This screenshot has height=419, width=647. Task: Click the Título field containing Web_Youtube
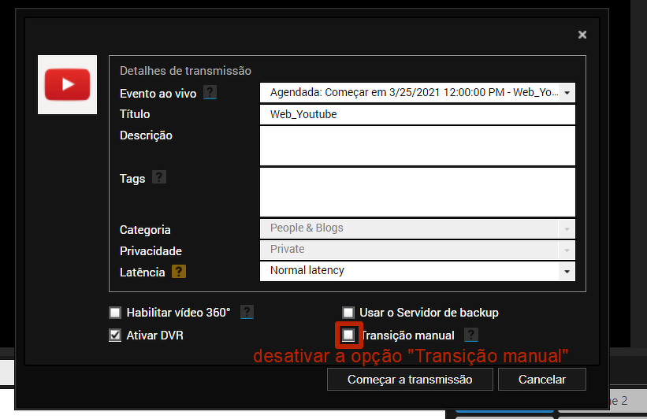coord(418,114)
